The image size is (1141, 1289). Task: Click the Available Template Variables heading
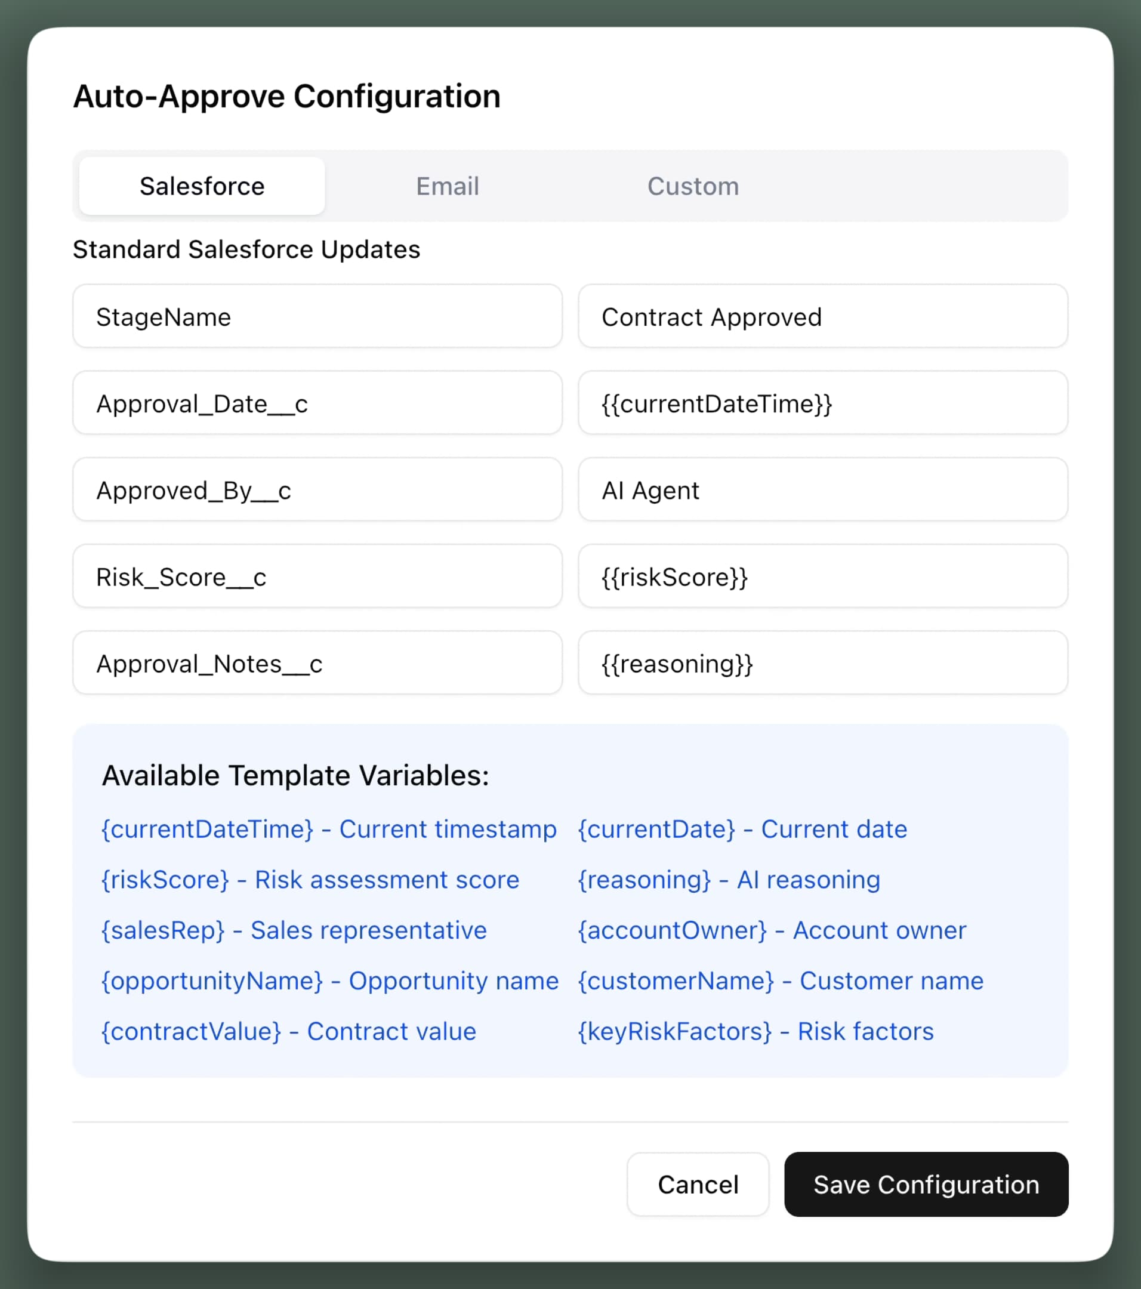[x=295, y=776]
